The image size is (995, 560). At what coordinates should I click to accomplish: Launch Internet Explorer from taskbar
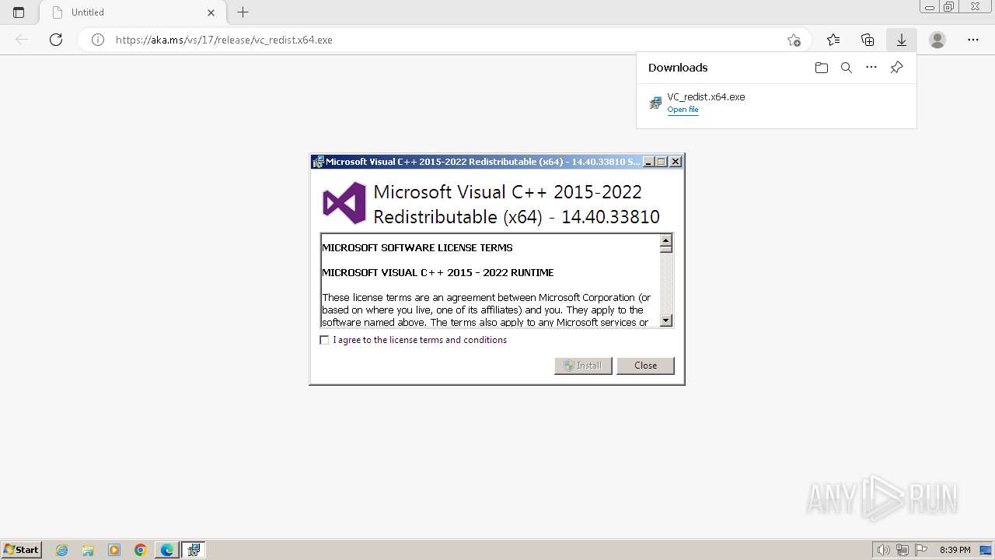62,550
